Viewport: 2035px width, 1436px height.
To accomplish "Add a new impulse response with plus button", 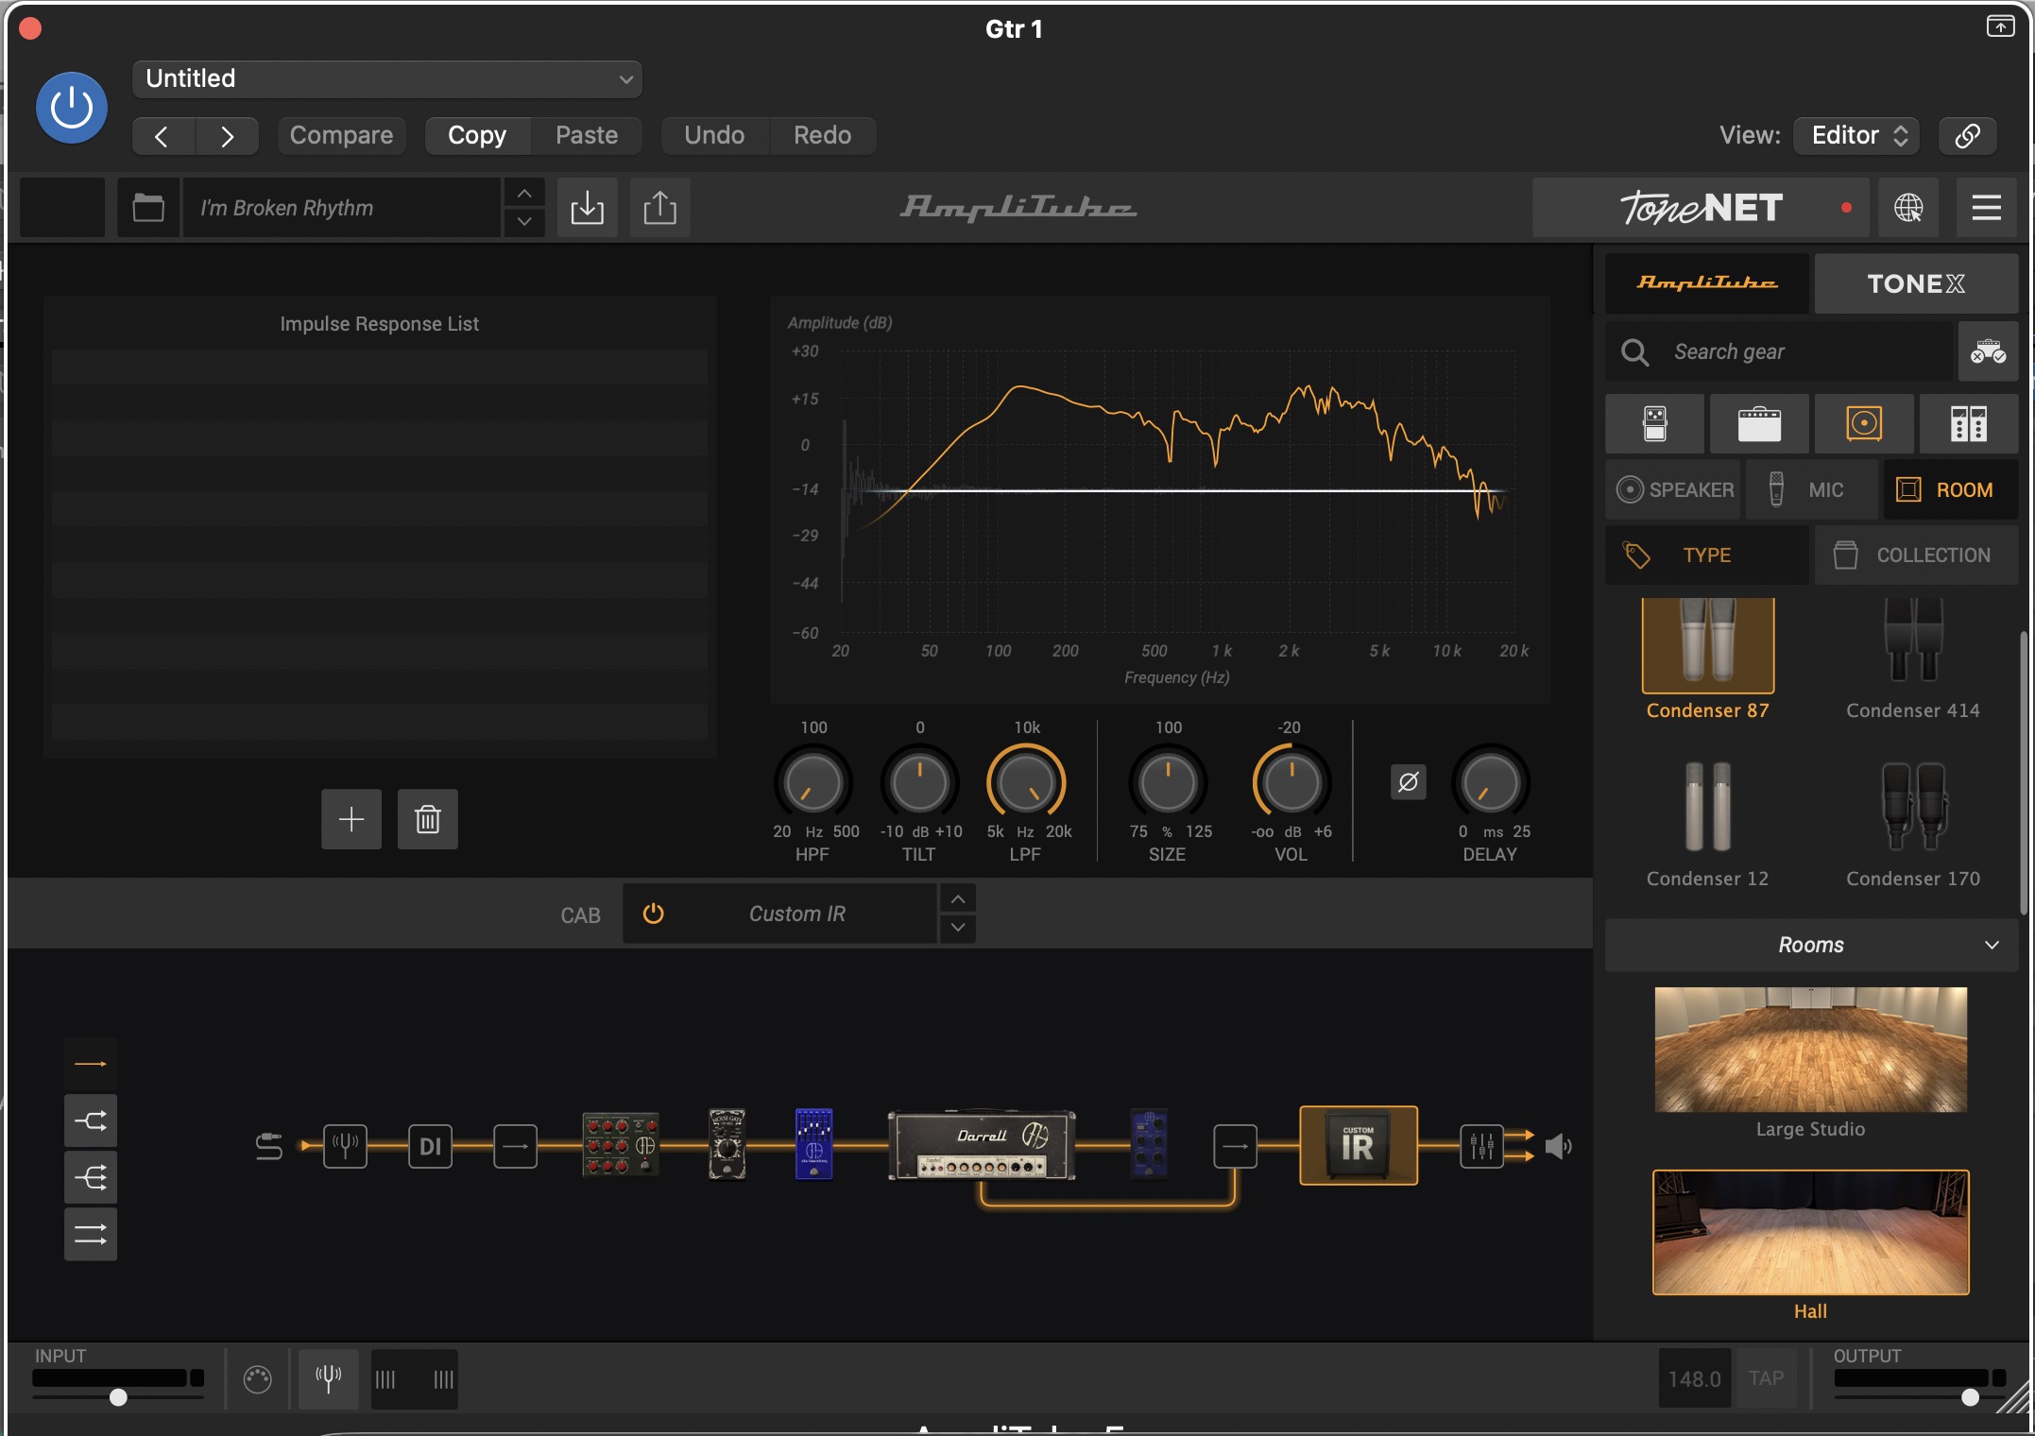I will [351, 819].
